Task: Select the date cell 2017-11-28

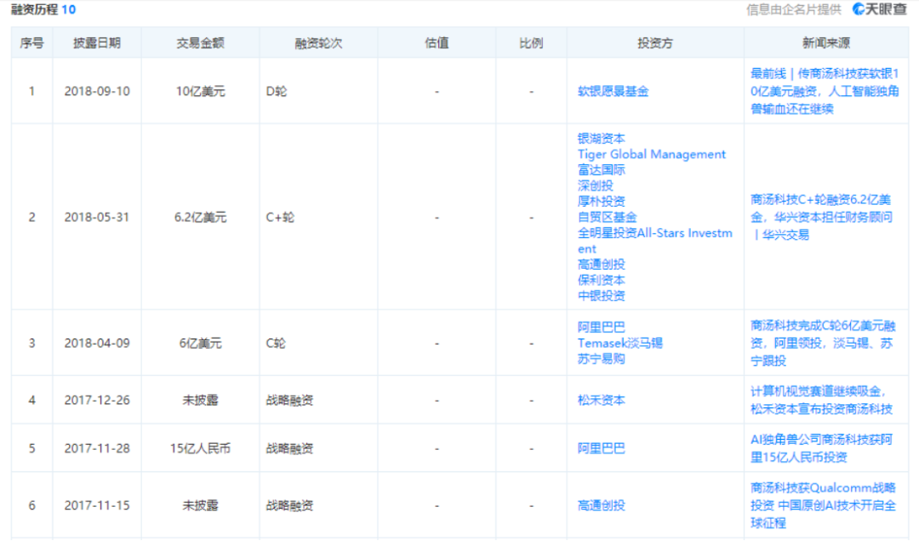Action: pyautogui.click(x=97, y=448)
